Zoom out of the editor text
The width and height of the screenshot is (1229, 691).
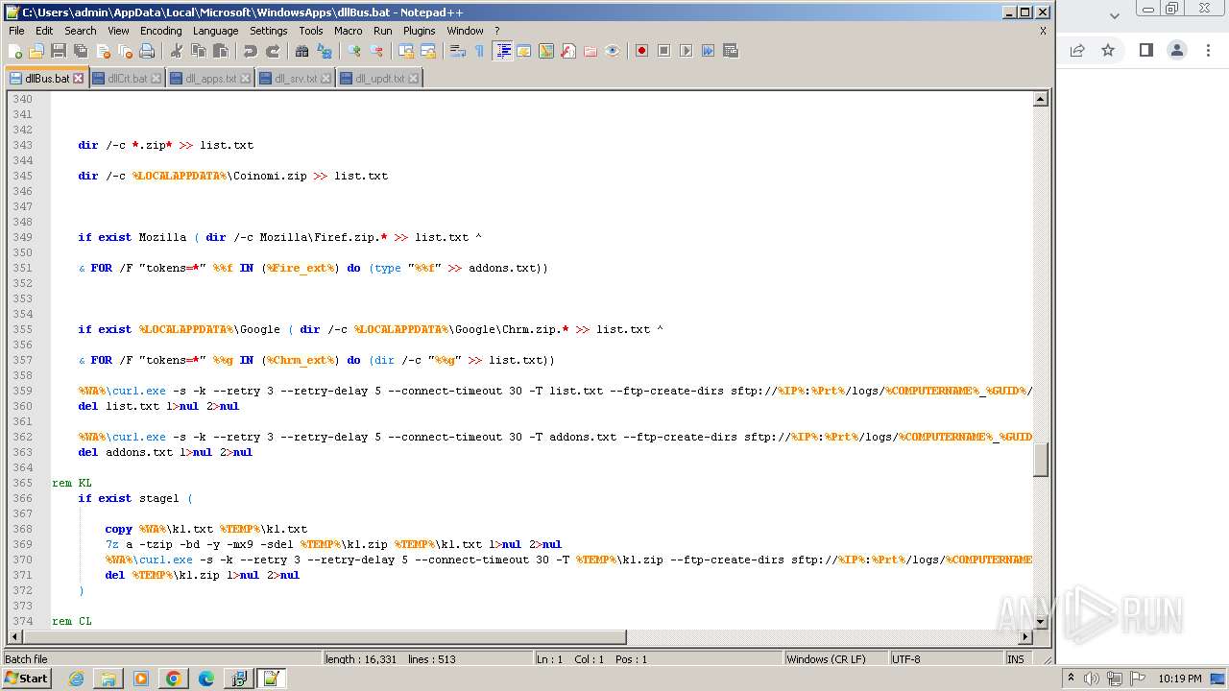point(376,51)
